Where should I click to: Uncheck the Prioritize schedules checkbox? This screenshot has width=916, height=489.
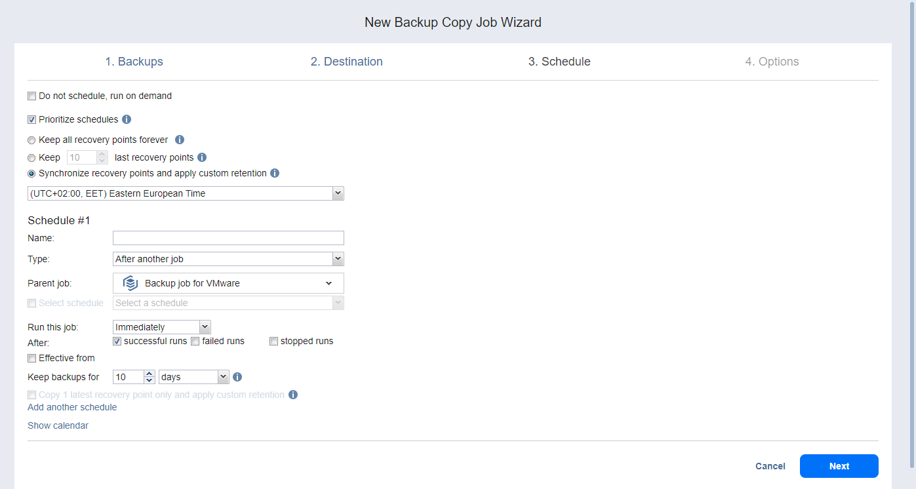point(31,120)
